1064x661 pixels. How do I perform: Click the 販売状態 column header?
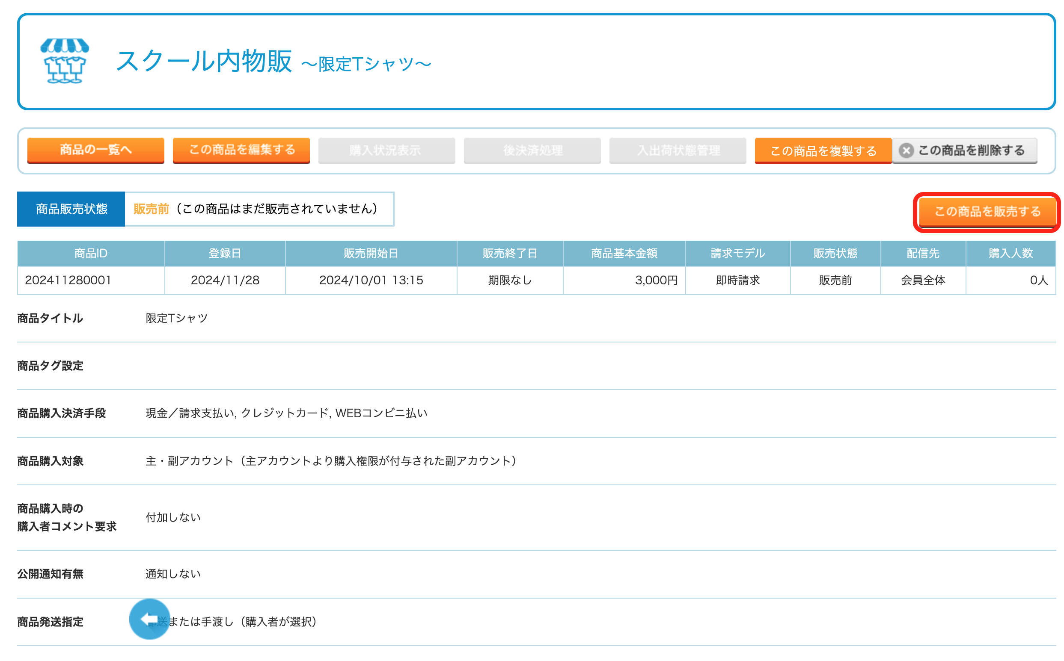pyautogui.click(x=835, y=254)
